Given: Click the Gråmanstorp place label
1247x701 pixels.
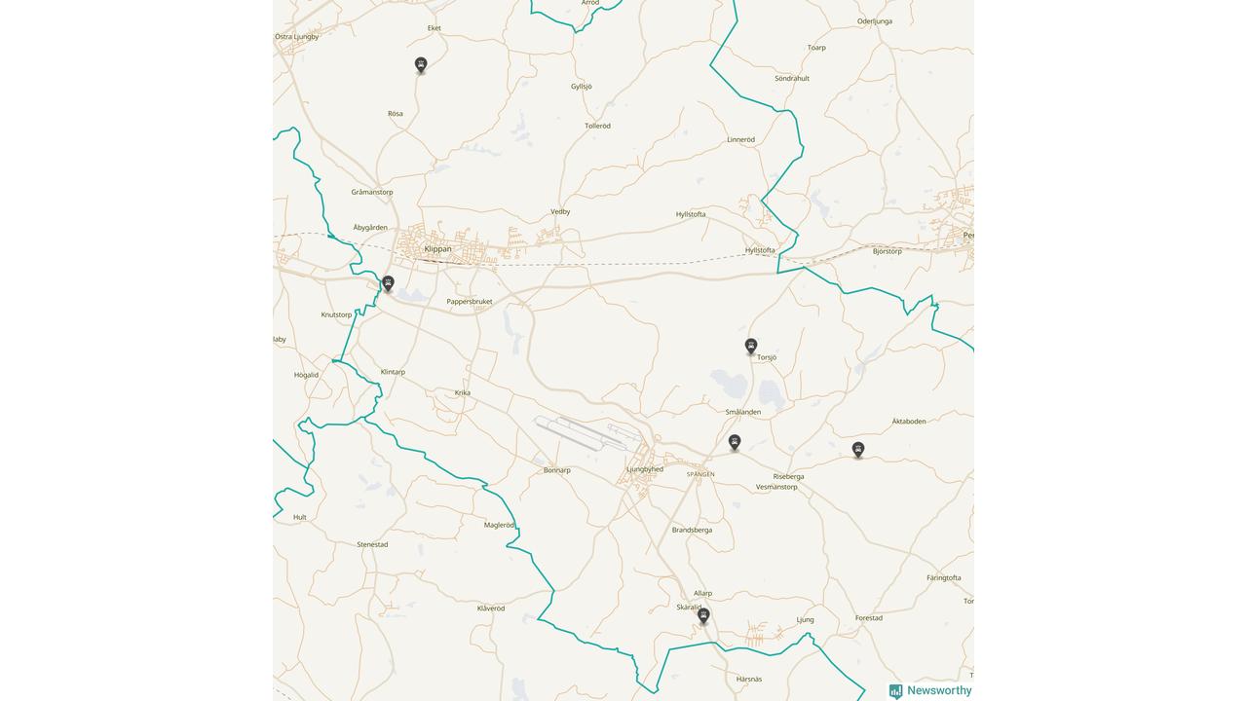Looking at the screenshot, I should point(372,192).
